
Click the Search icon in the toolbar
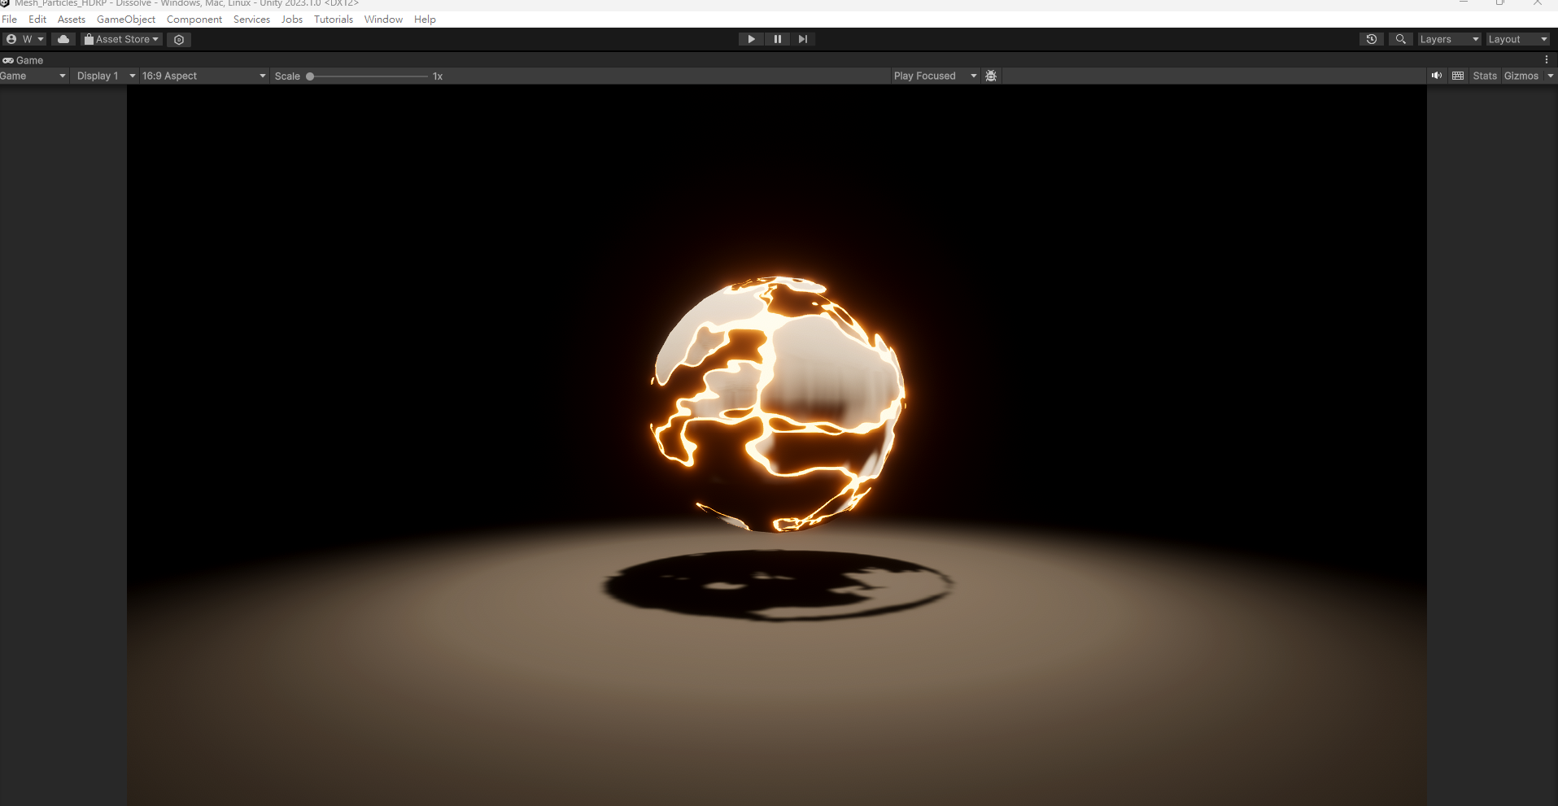[x=1402, y=39]
